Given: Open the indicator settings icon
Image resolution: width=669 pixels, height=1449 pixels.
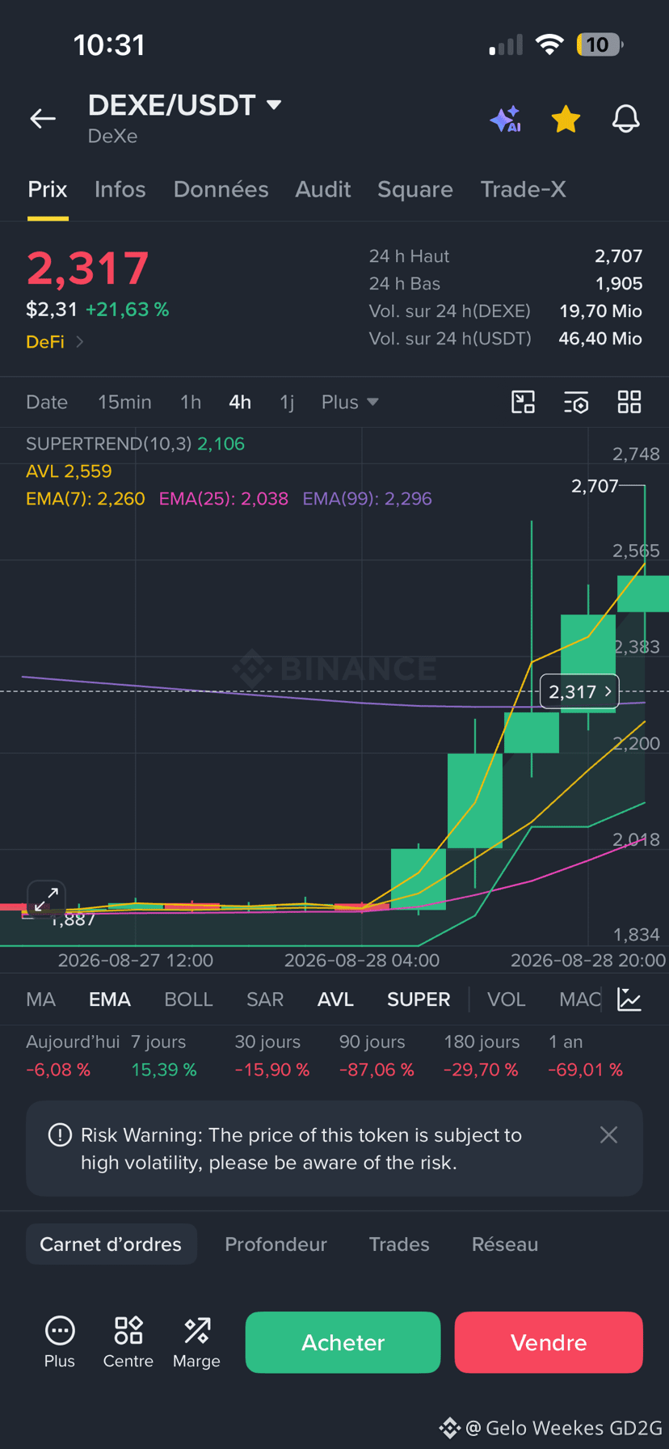Looking at the screenshot, I should tap(576, 402).
